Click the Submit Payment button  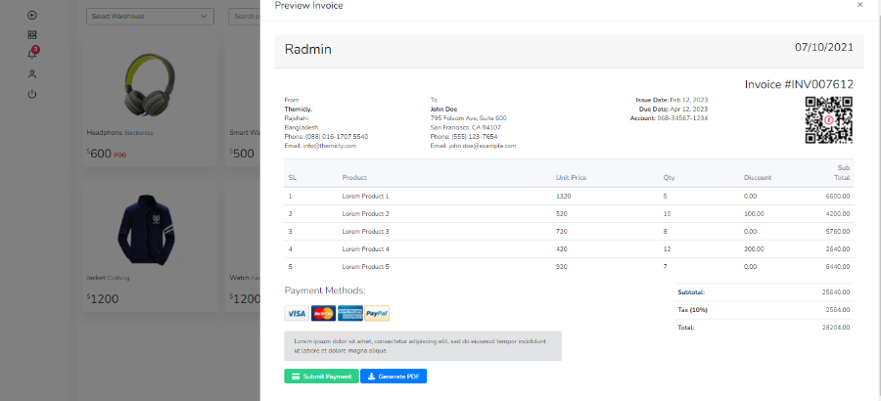321,377
